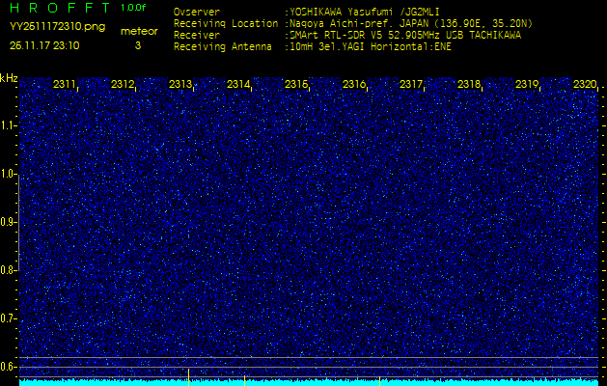Click the 2313 time tick label

180,85
